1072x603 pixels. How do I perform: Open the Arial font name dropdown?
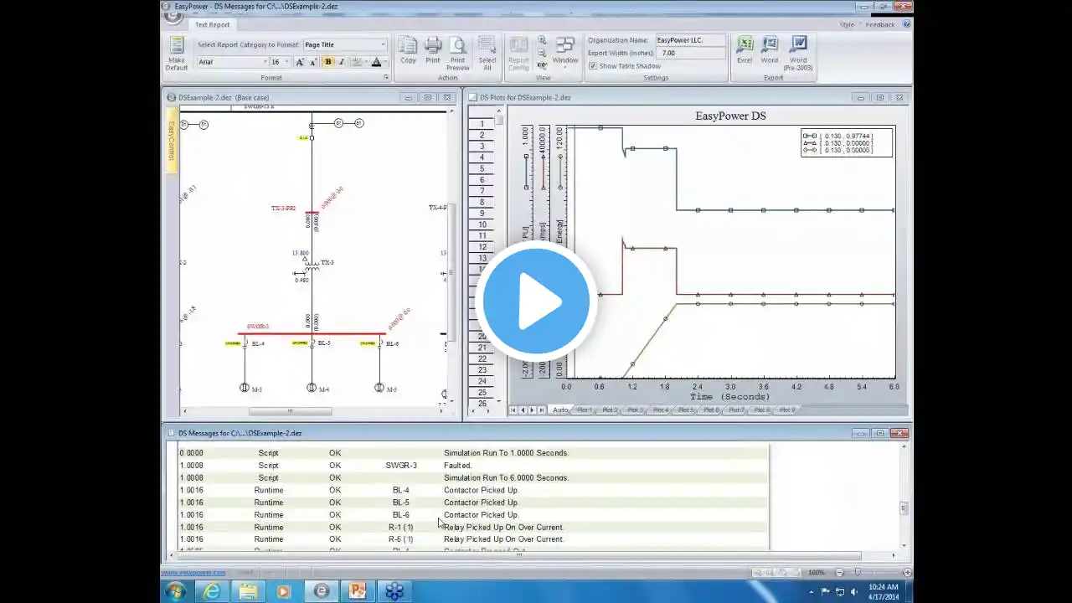233,62
